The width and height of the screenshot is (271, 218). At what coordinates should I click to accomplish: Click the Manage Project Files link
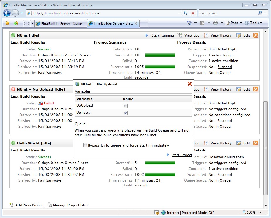(x=70, y=205)
